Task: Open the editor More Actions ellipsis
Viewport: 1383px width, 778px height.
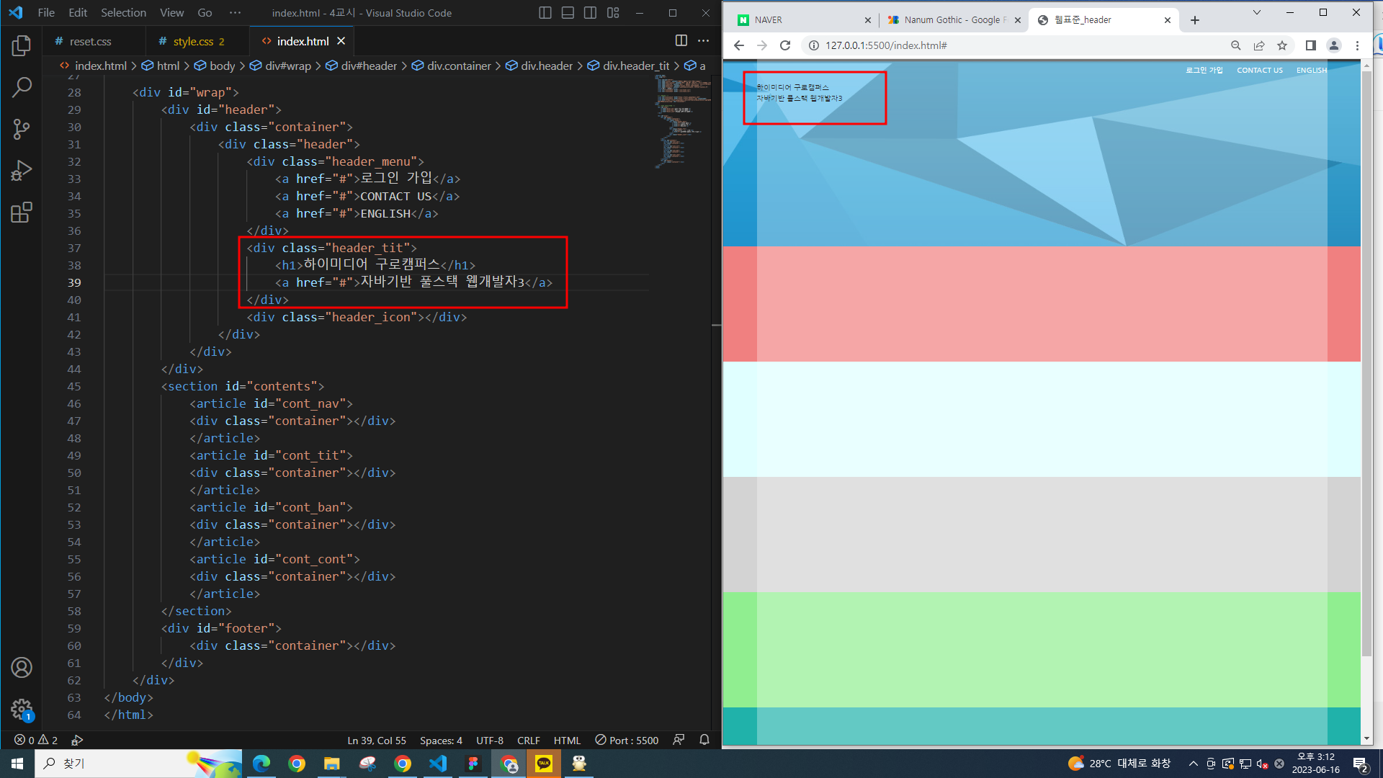Action: pos(704,41)
